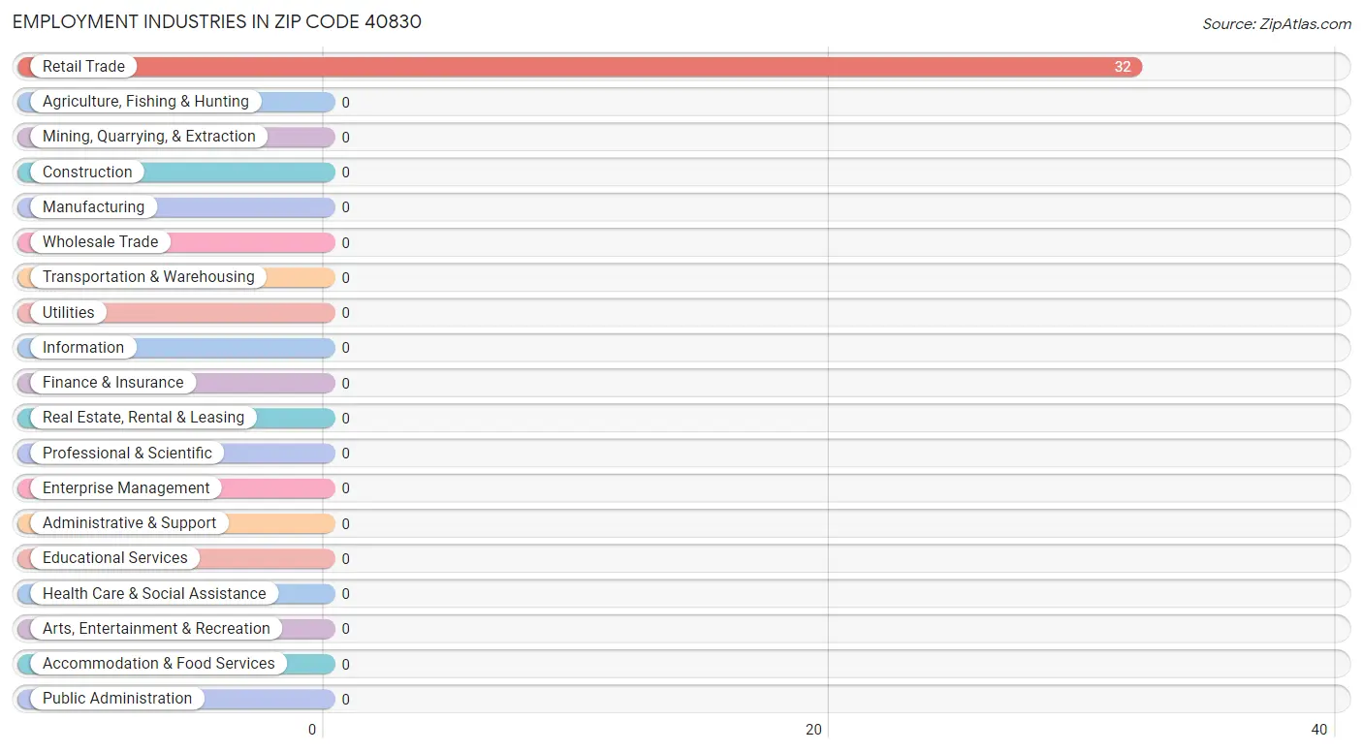Click the chart title Employment Industries in Zip Code 40830

point(217,21)
